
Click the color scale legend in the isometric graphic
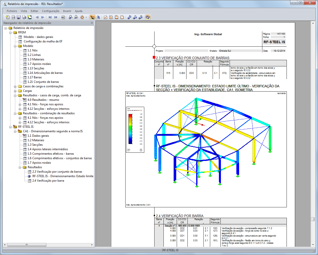135,130
